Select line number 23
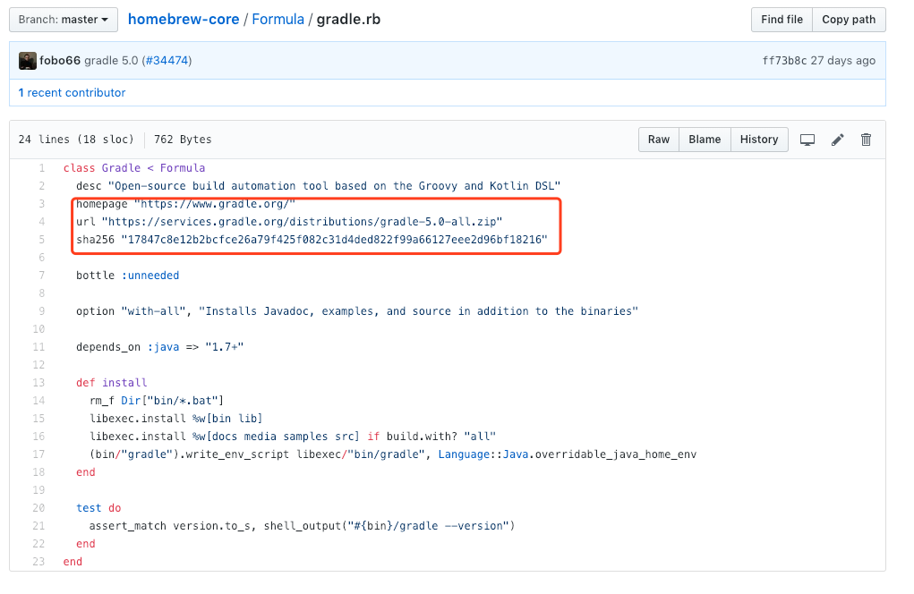This screenshot has height=594, width=914. click(x=38, y=562)
